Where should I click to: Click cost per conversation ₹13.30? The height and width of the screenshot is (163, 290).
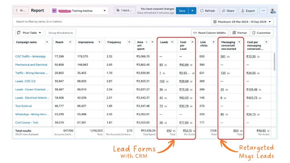pos(251,56)
